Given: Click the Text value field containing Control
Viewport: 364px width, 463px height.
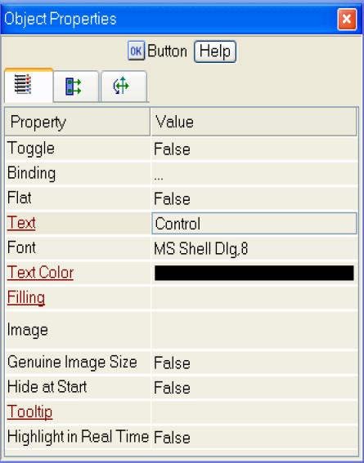Looking at the screenshot, I should [x=254, y=223].
